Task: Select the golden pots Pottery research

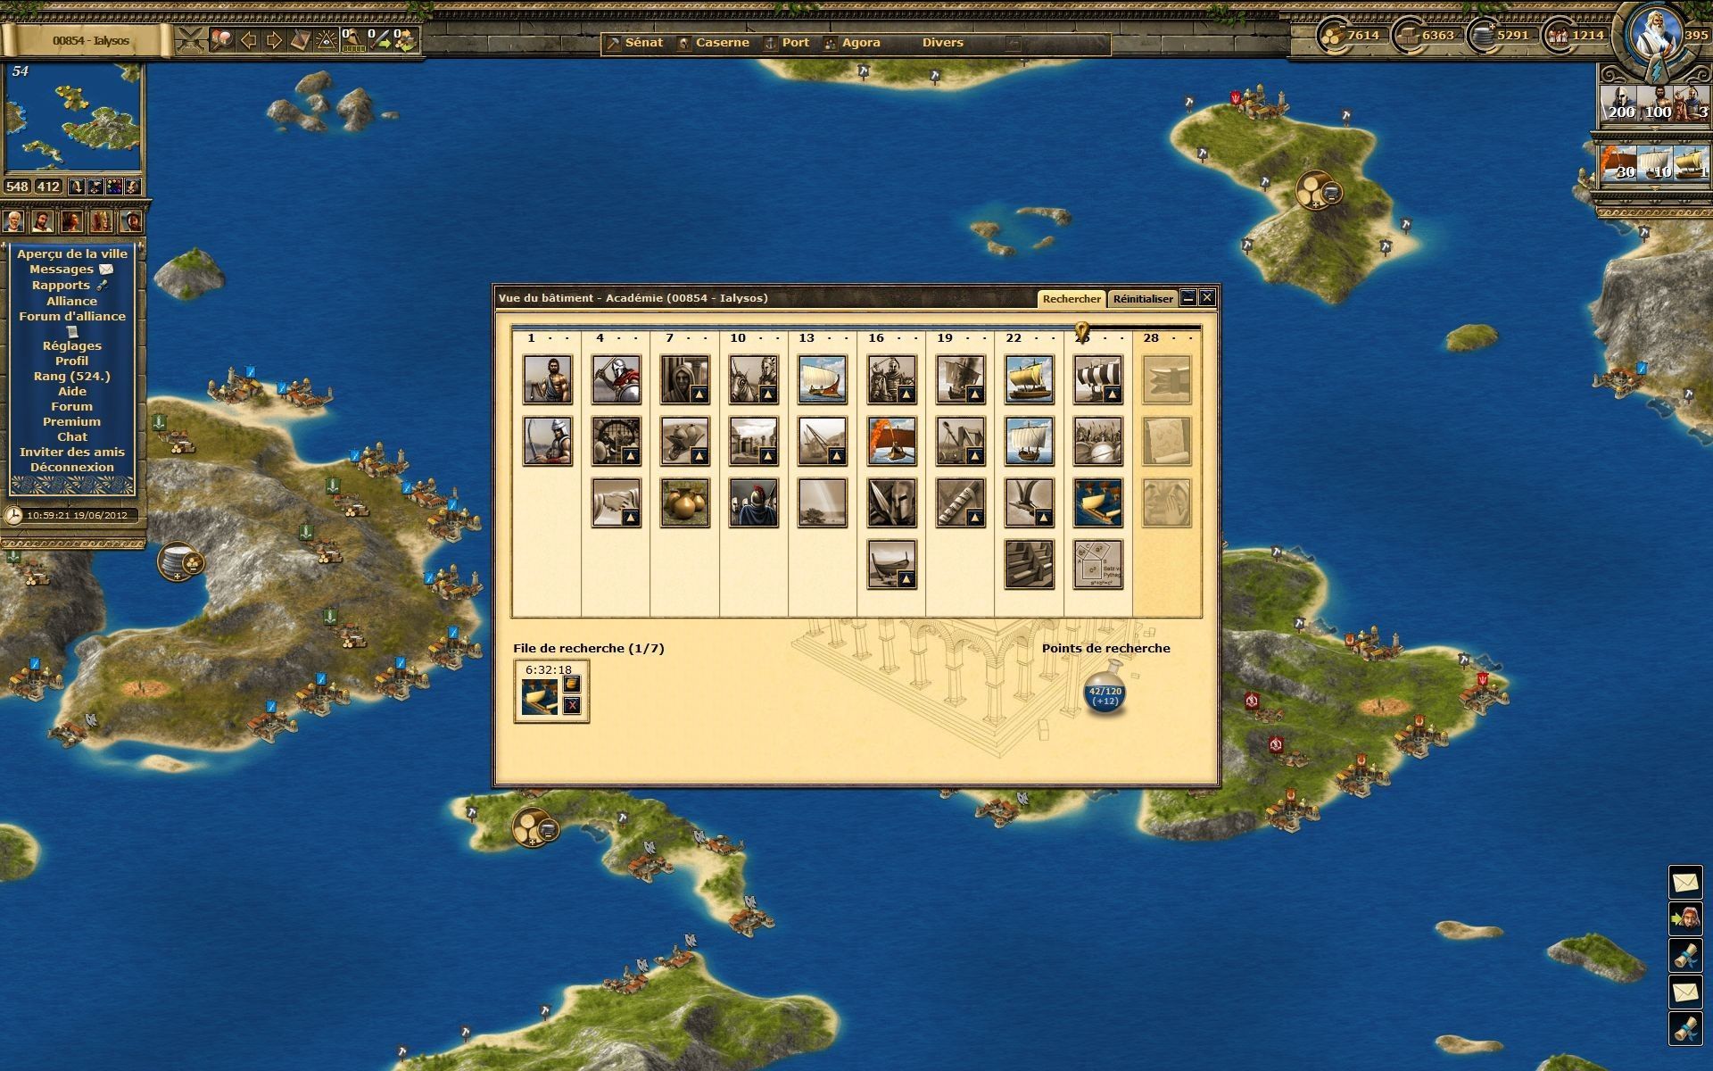Action: (685, 502)
